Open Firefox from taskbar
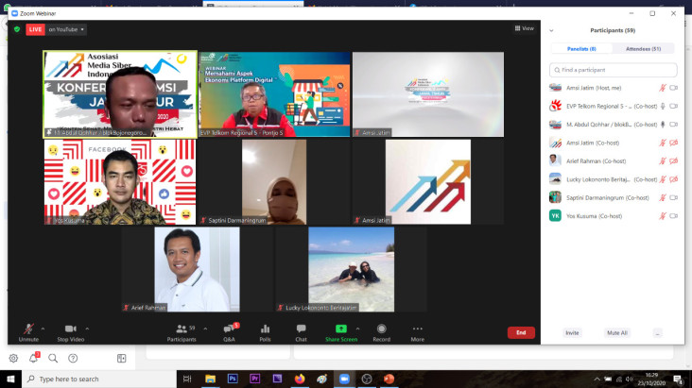The height and width of the screenshot is (388, 692). (300, 380)
